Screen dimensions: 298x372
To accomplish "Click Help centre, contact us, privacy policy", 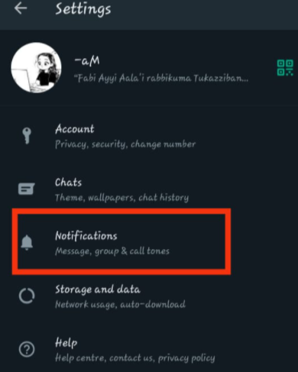I will click(x=135, y=358).
